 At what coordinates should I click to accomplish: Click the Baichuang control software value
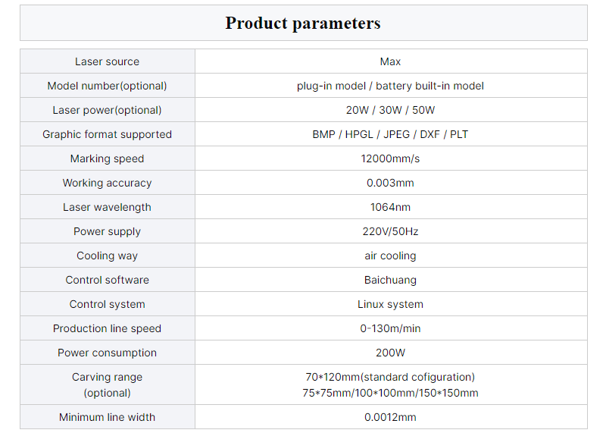390,280
